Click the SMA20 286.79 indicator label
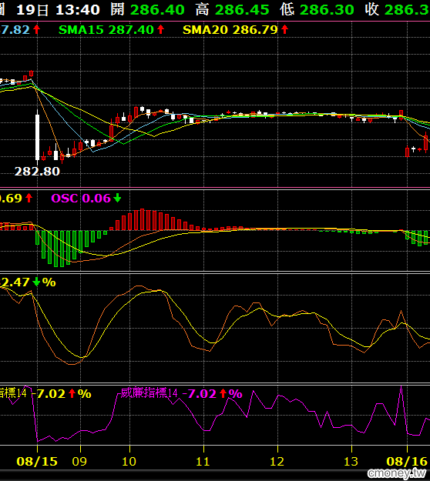430x481 pixels. click(x=230, y=30)
